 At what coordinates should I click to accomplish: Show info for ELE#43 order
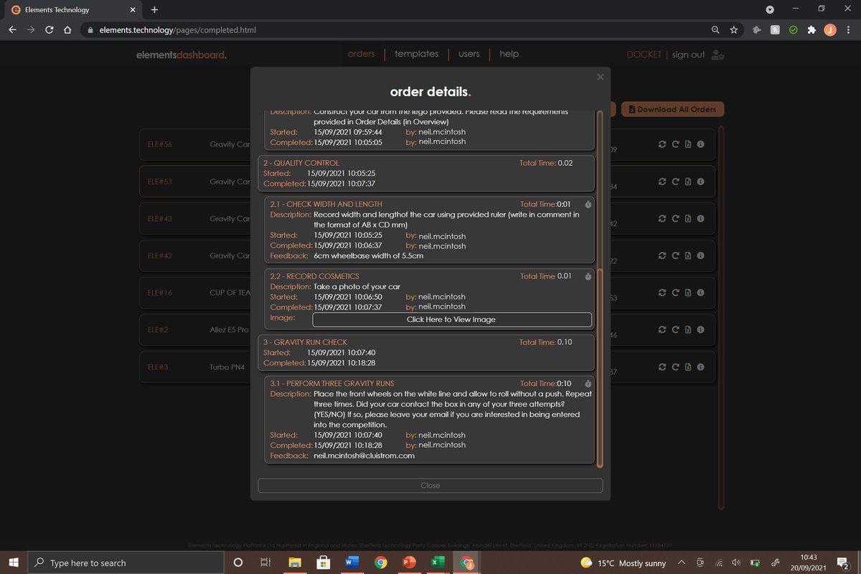[700, 218]
